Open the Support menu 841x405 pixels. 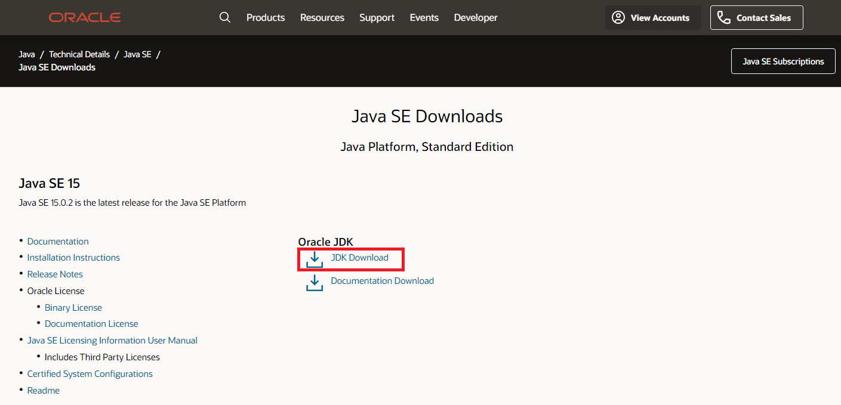(377, 18)
